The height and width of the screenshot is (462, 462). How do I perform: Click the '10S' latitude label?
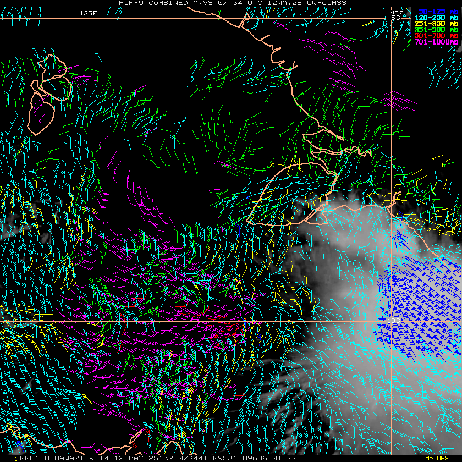click(x=393, y=320)
